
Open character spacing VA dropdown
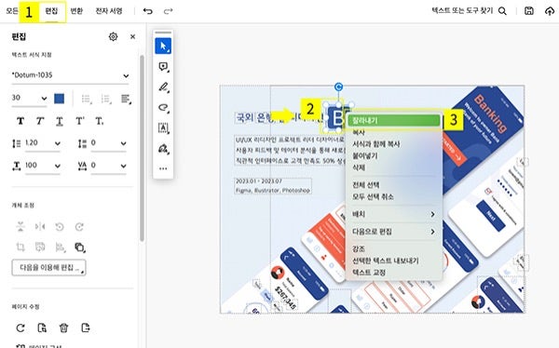pos(108,166)
